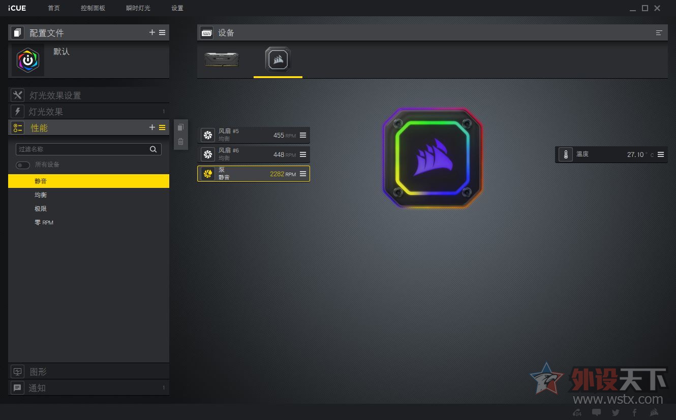Click the iCUE logo
Viewport: 676px width, 420px height.
click(x=17, y=8)
